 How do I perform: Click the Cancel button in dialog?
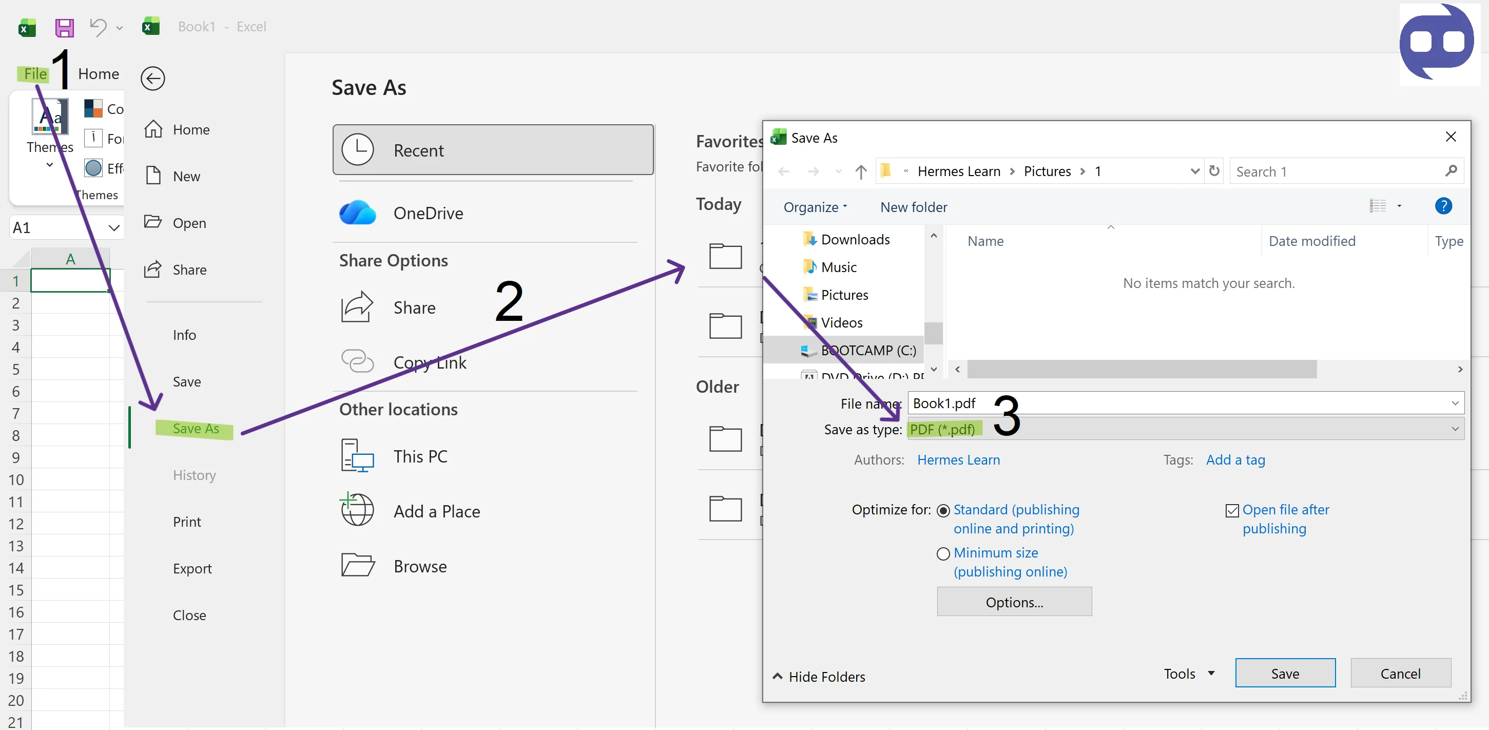[x=1400, y=674]
